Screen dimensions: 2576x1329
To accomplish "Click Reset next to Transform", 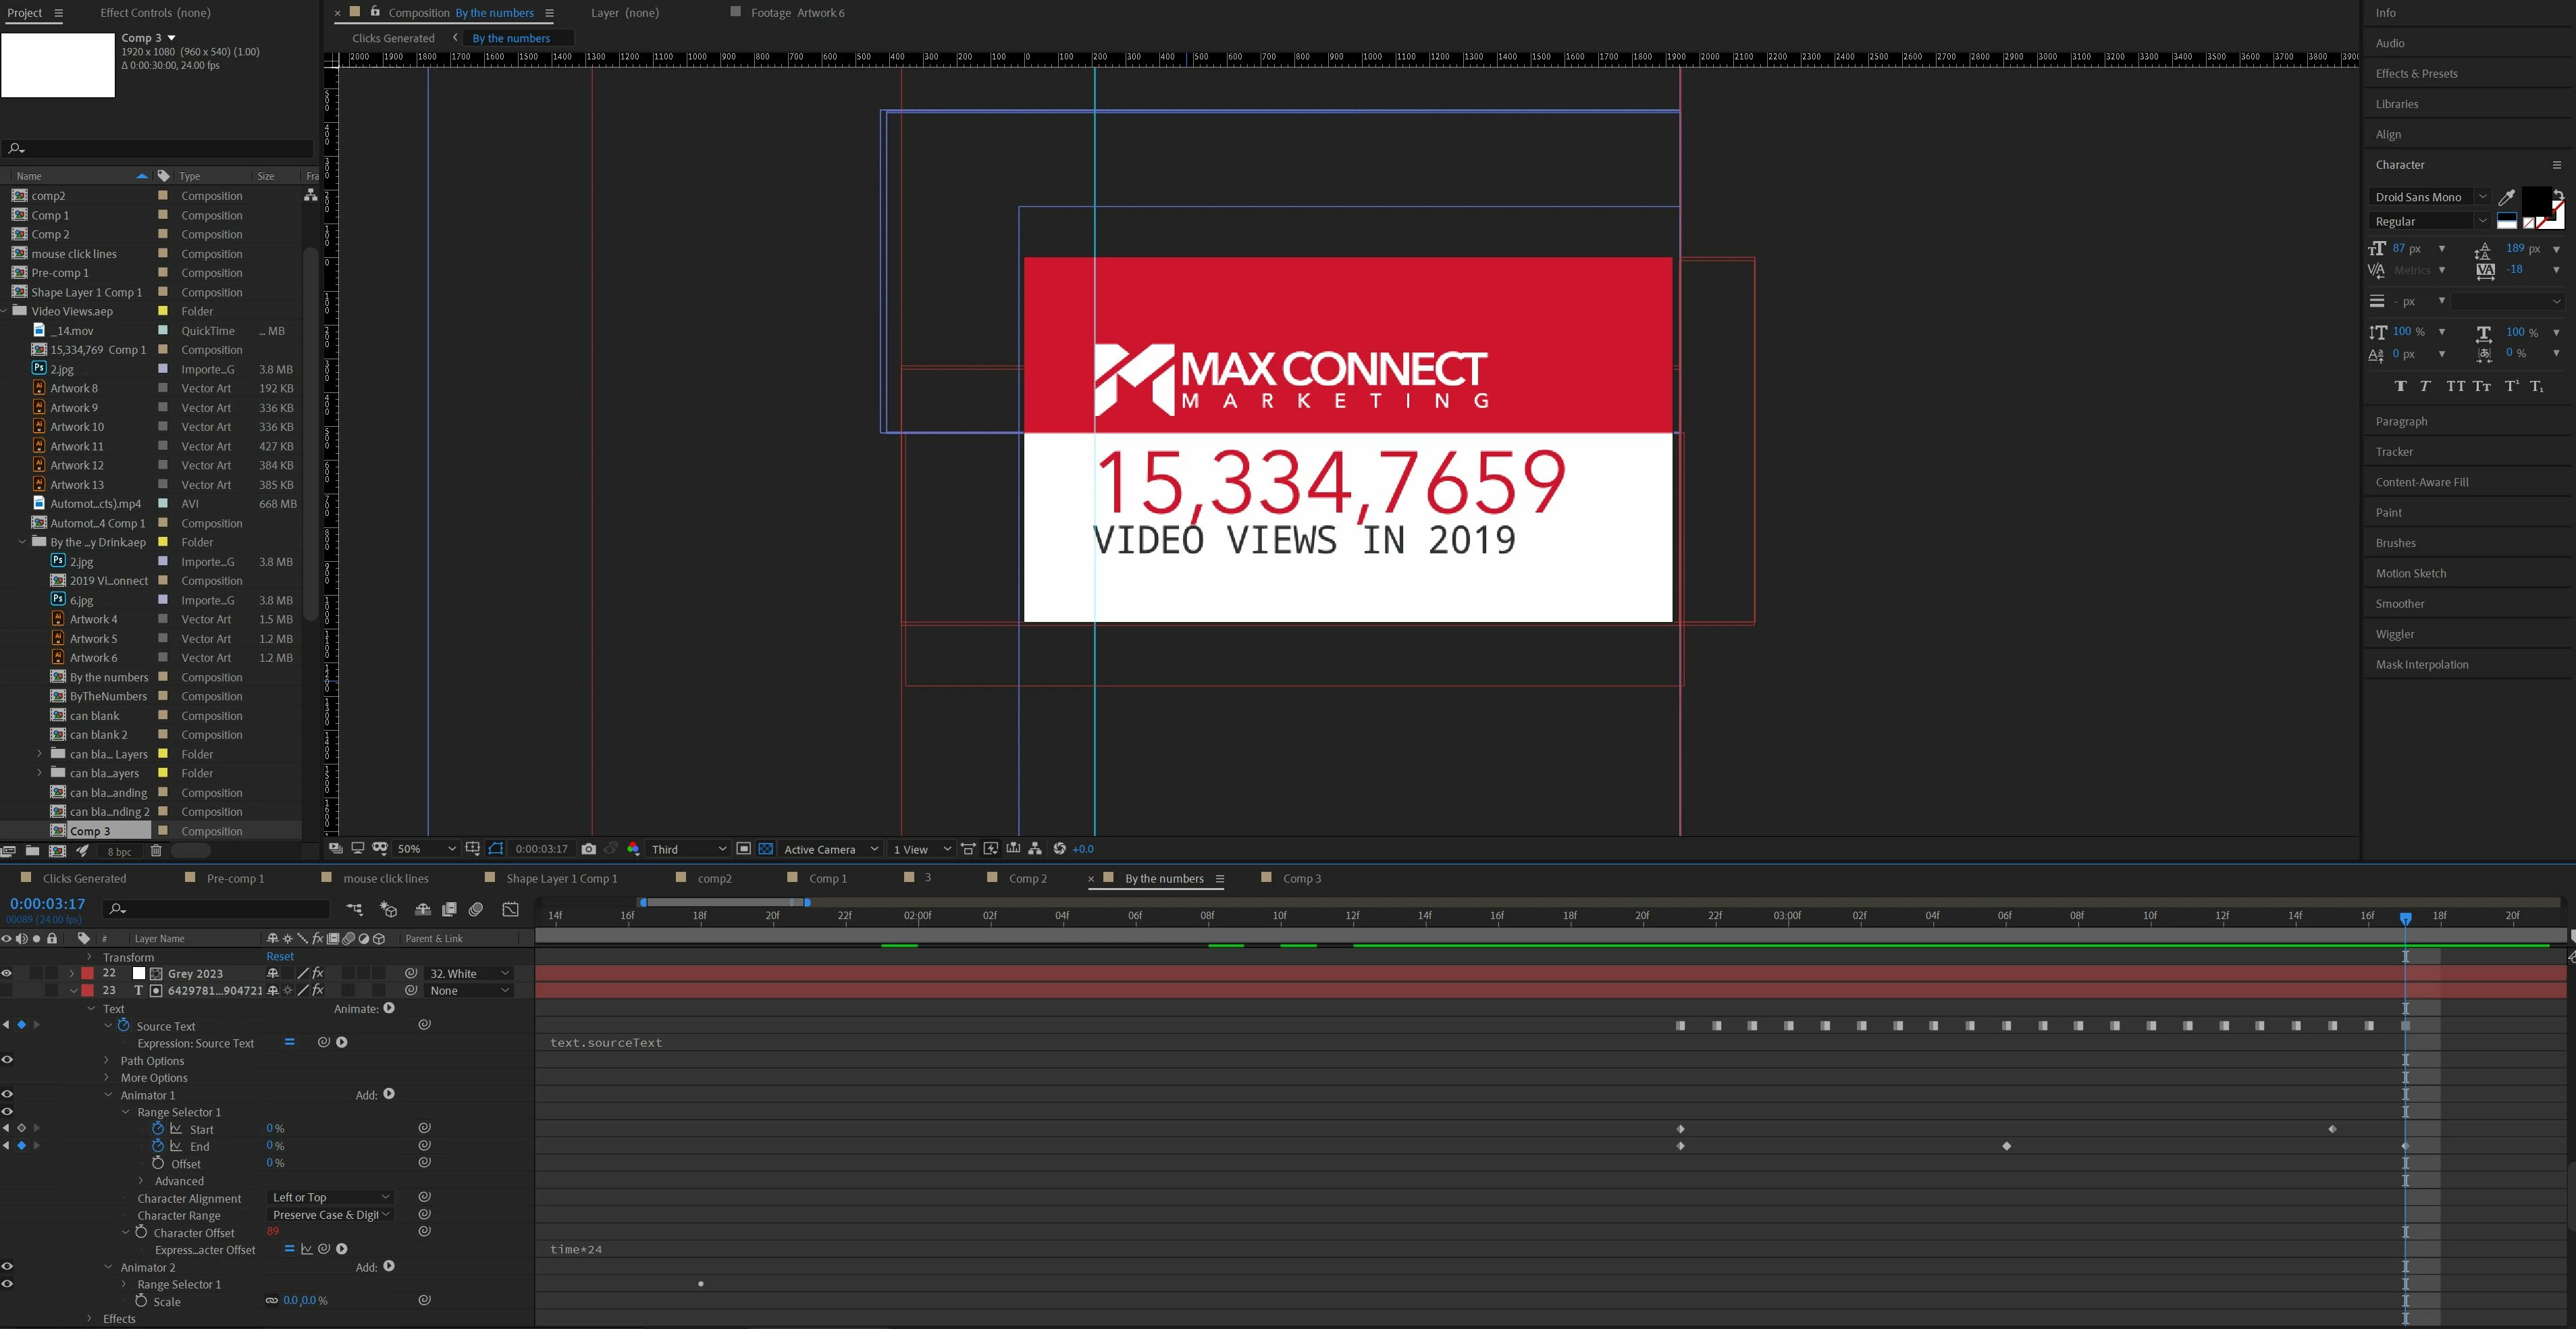I will point(280,956).
